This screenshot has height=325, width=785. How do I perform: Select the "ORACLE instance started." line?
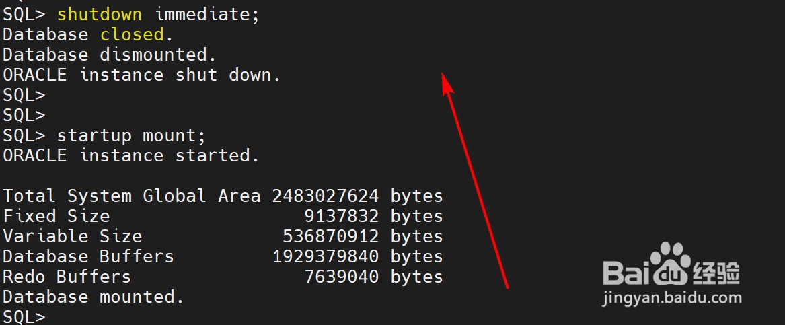coord(131,155)
